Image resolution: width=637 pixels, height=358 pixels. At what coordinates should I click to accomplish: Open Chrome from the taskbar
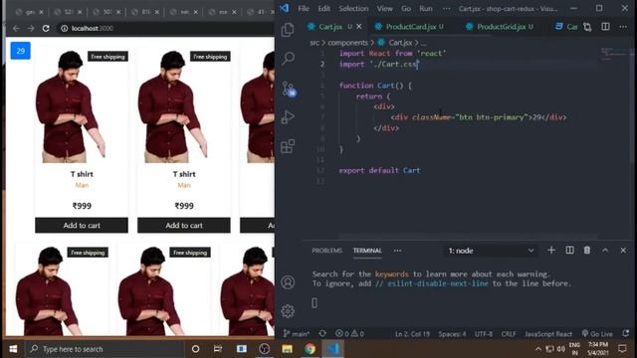[x=310, y=349]
